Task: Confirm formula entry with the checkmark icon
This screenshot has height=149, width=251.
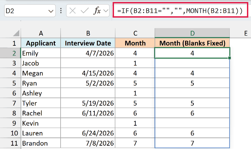Action: [85, 11]
